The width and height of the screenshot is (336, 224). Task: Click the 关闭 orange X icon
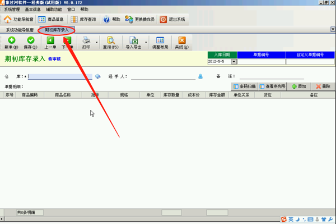(181, 40)
